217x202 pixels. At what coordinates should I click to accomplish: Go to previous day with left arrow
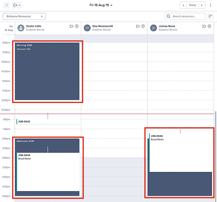point(184,5)
